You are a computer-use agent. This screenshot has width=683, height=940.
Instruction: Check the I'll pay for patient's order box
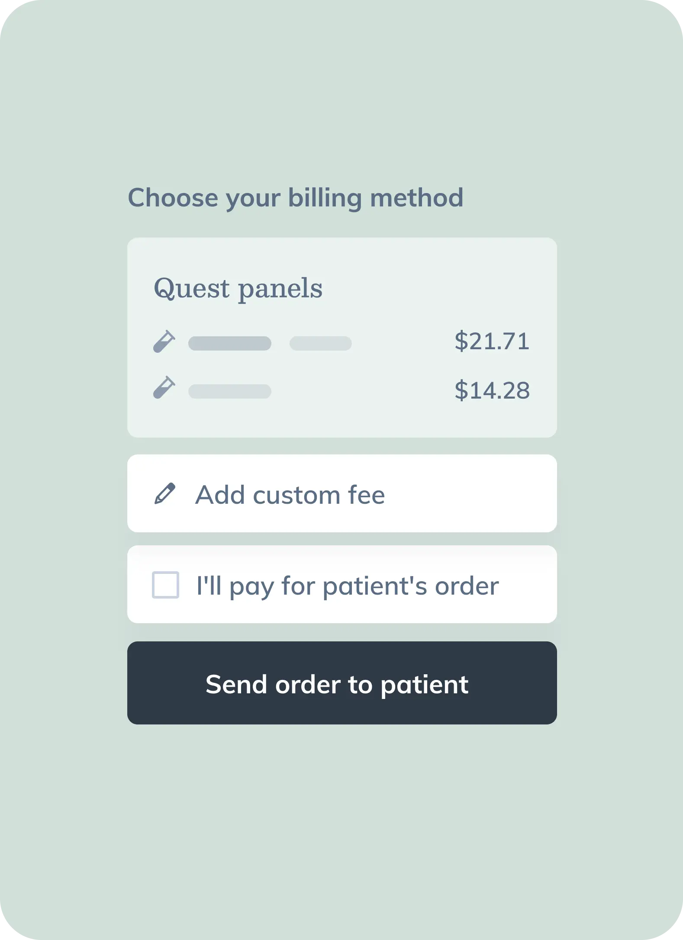pyautogui.click(x=165, y=585)
